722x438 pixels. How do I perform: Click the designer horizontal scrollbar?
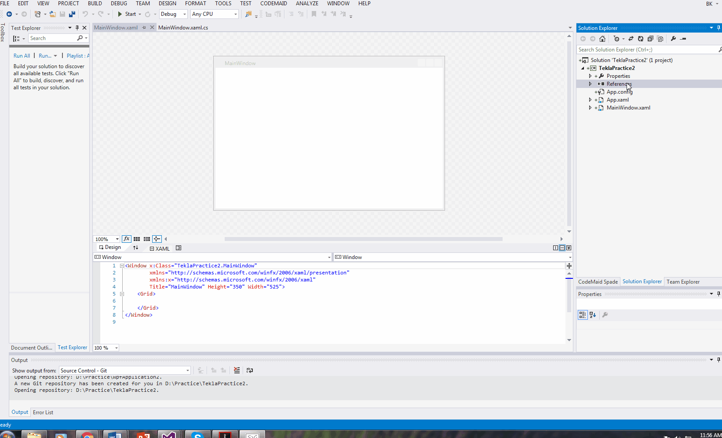click(363, 239)
